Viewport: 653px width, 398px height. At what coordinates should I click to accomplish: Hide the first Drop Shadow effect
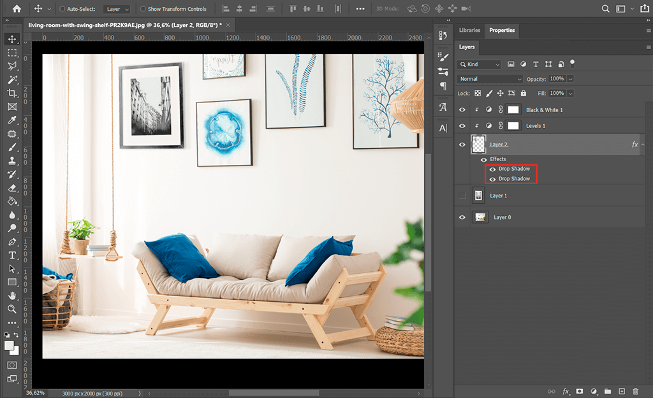click(493, 169)
